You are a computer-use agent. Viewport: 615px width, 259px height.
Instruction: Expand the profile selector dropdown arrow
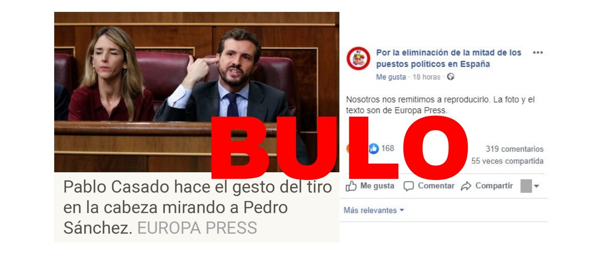coord(537,186)
